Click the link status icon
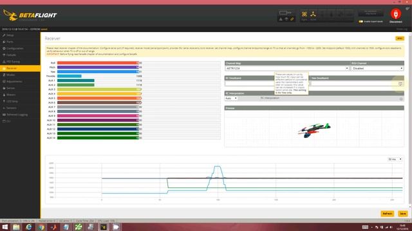This screenshot has width=412, height=231. click(292, 19)
